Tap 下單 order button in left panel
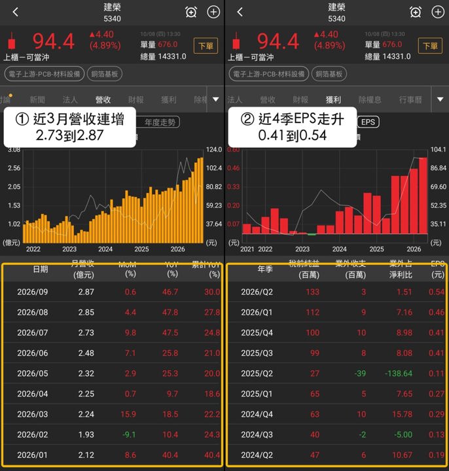 pos(206,46)
